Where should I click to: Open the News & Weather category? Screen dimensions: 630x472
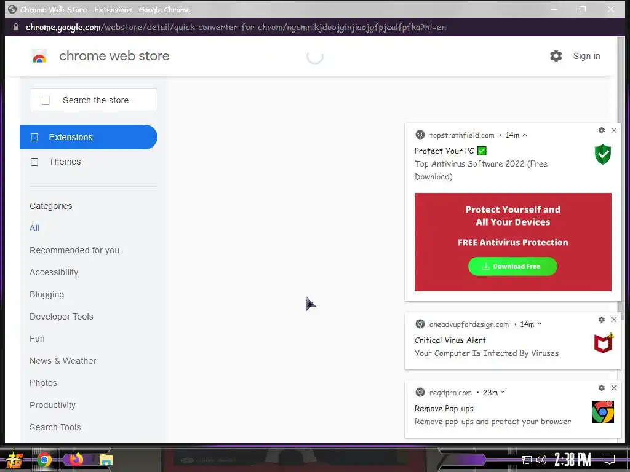[63, 360]
